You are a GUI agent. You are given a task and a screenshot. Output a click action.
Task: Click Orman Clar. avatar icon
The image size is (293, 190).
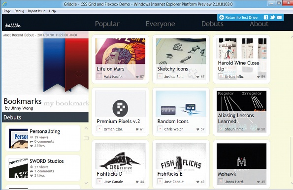click(x=99, y=129)
